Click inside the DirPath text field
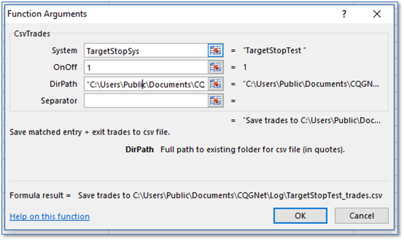 click(145, 84)
